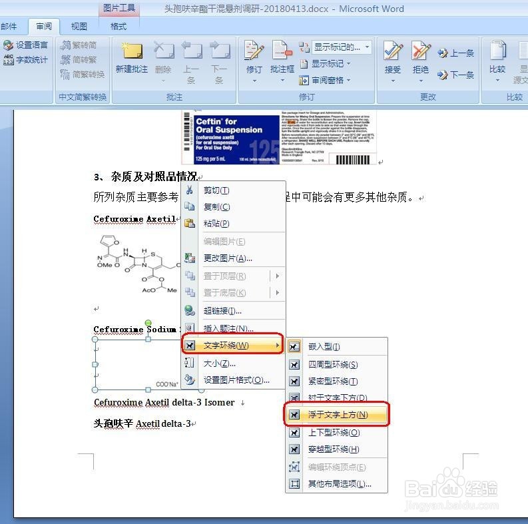Convert Simplified to Traditional (简转繁)
Image resolution: width=528 pixels, height=524 pixels.
(79, 60)
